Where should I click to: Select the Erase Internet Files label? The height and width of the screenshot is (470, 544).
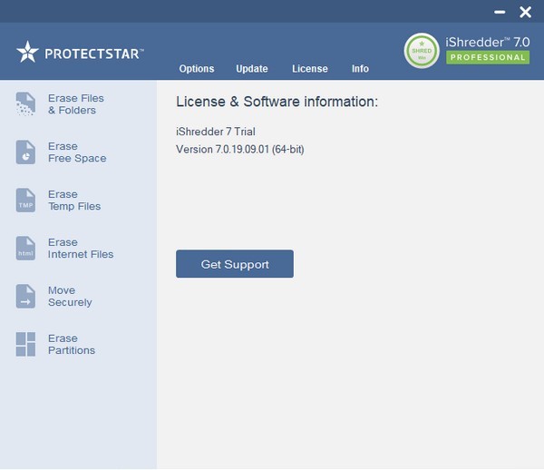[x=81, y=249]
